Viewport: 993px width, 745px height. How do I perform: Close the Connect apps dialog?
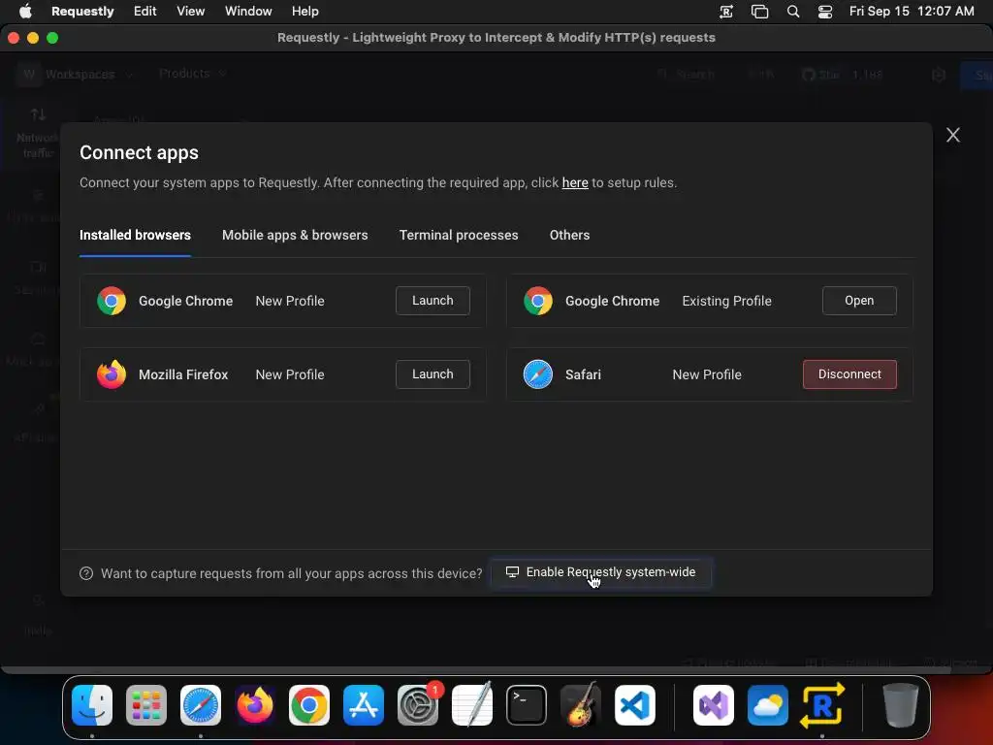click(x=952, y=135)
